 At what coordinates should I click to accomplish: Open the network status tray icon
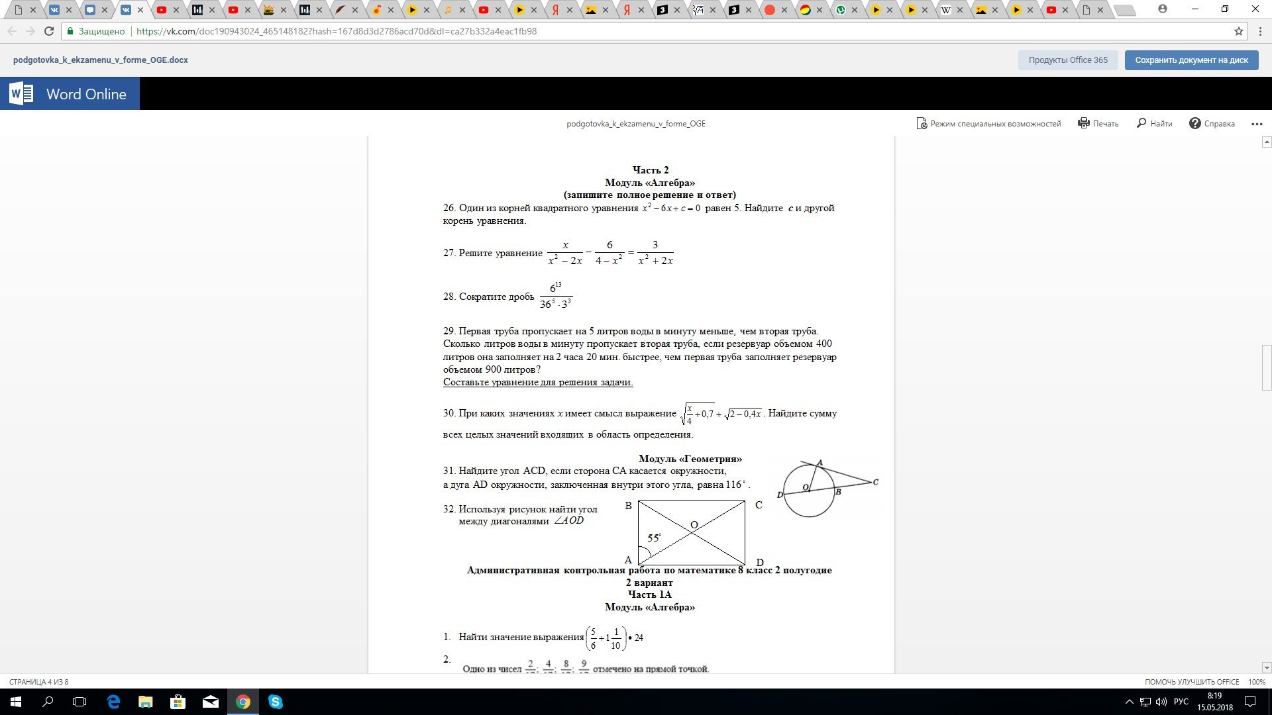(x=1145, y=702)
